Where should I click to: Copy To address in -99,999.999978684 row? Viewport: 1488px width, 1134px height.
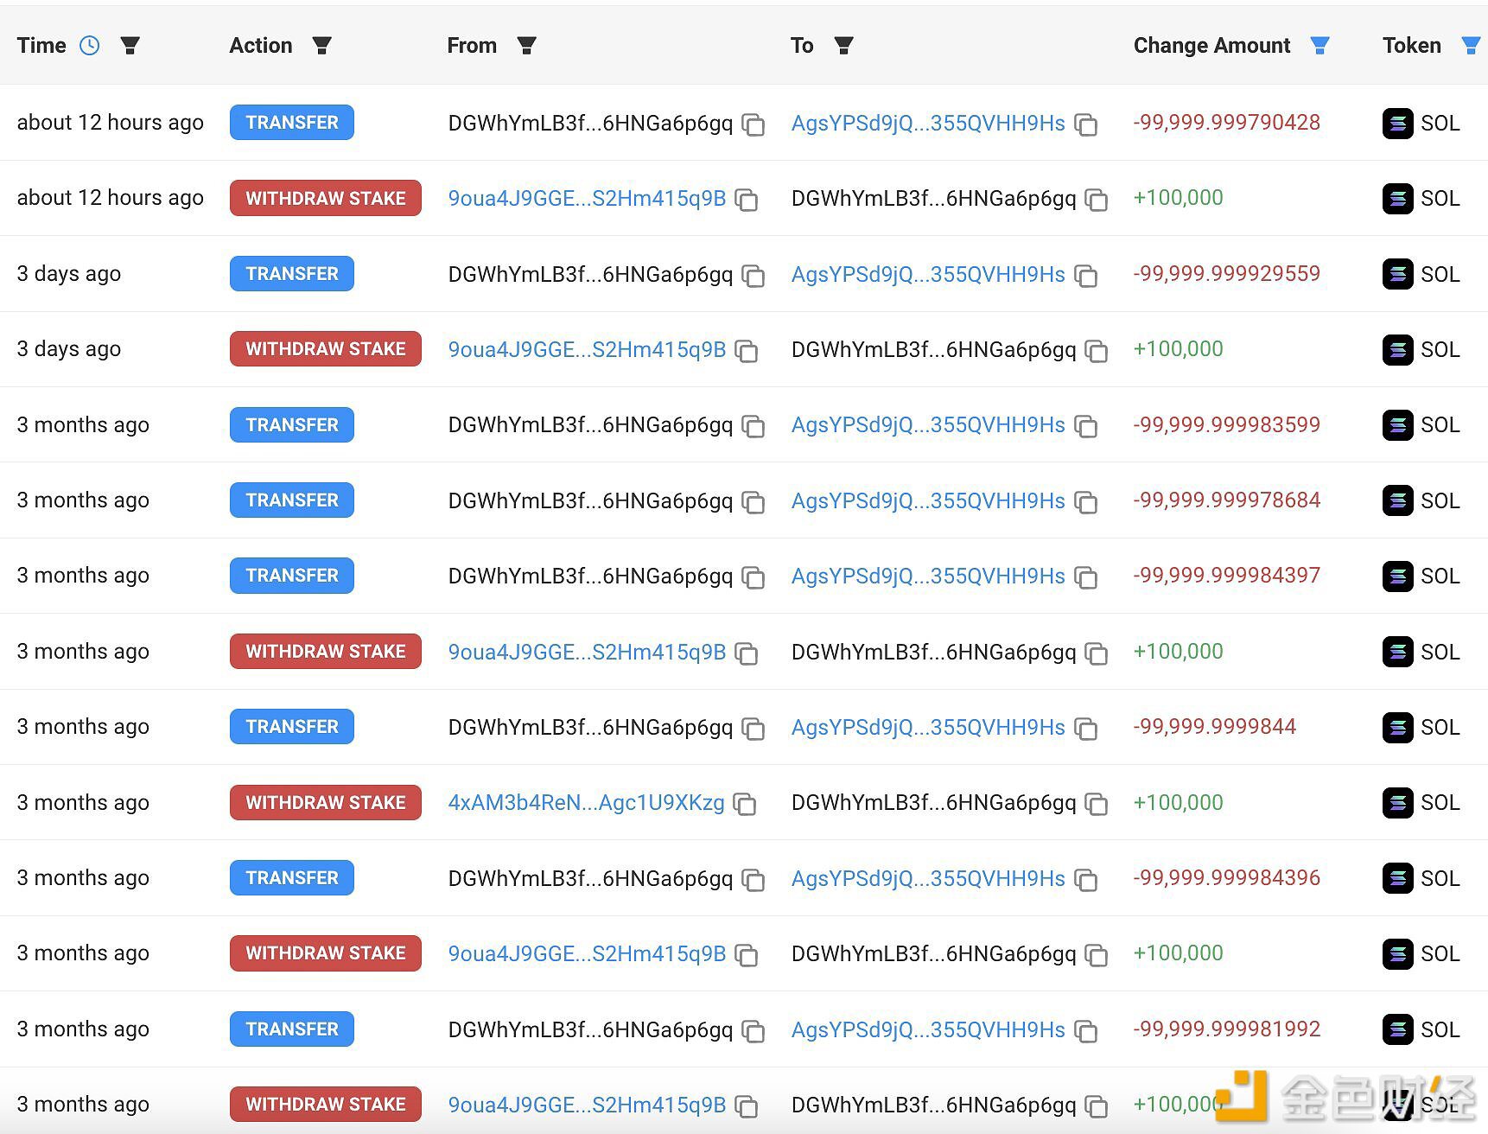pyautogui.click(x=1086, y=502)
